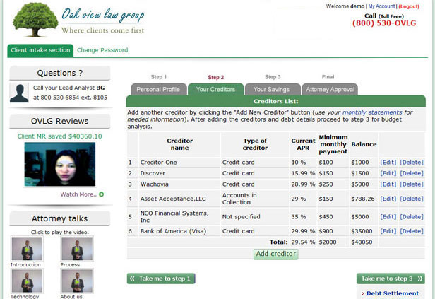
Task: Open the monthly statements link
Action: click(x=372, y=112)
